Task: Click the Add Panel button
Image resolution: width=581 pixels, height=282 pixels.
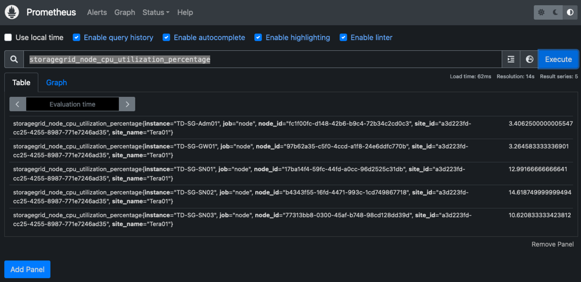Action: click(27, 269)
